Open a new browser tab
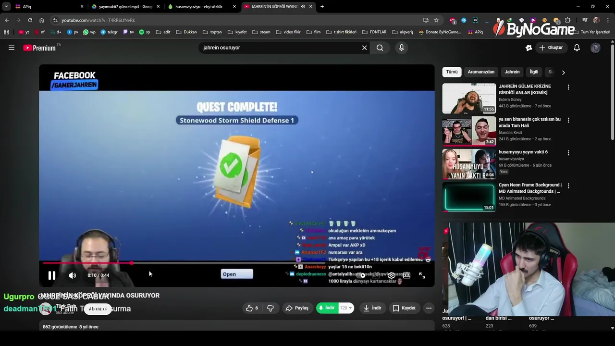Screen dimensions: 615x346 click(x=322, y=7)
